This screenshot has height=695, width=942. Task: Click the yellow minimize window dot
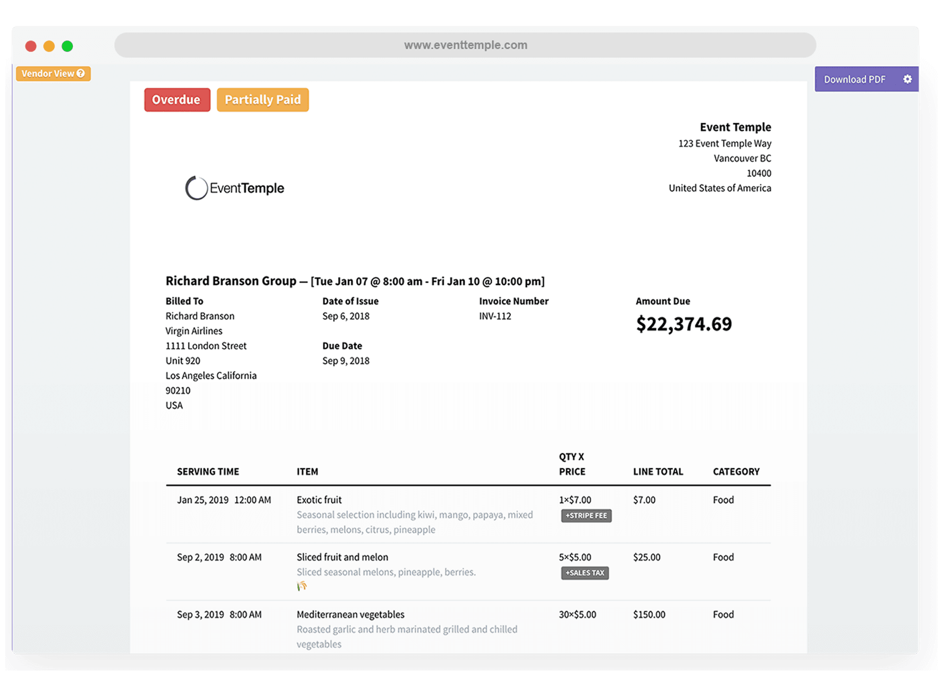49,46
